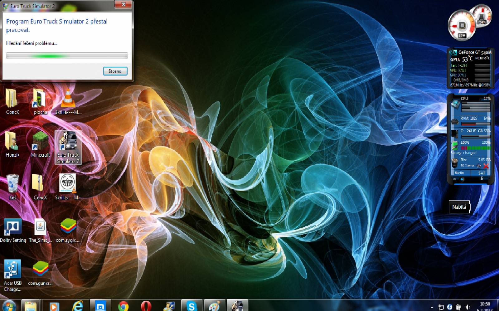Launch the Acer USB Charge shortcut
This screenshot has width=499, height=311.
tap(12, 276)
